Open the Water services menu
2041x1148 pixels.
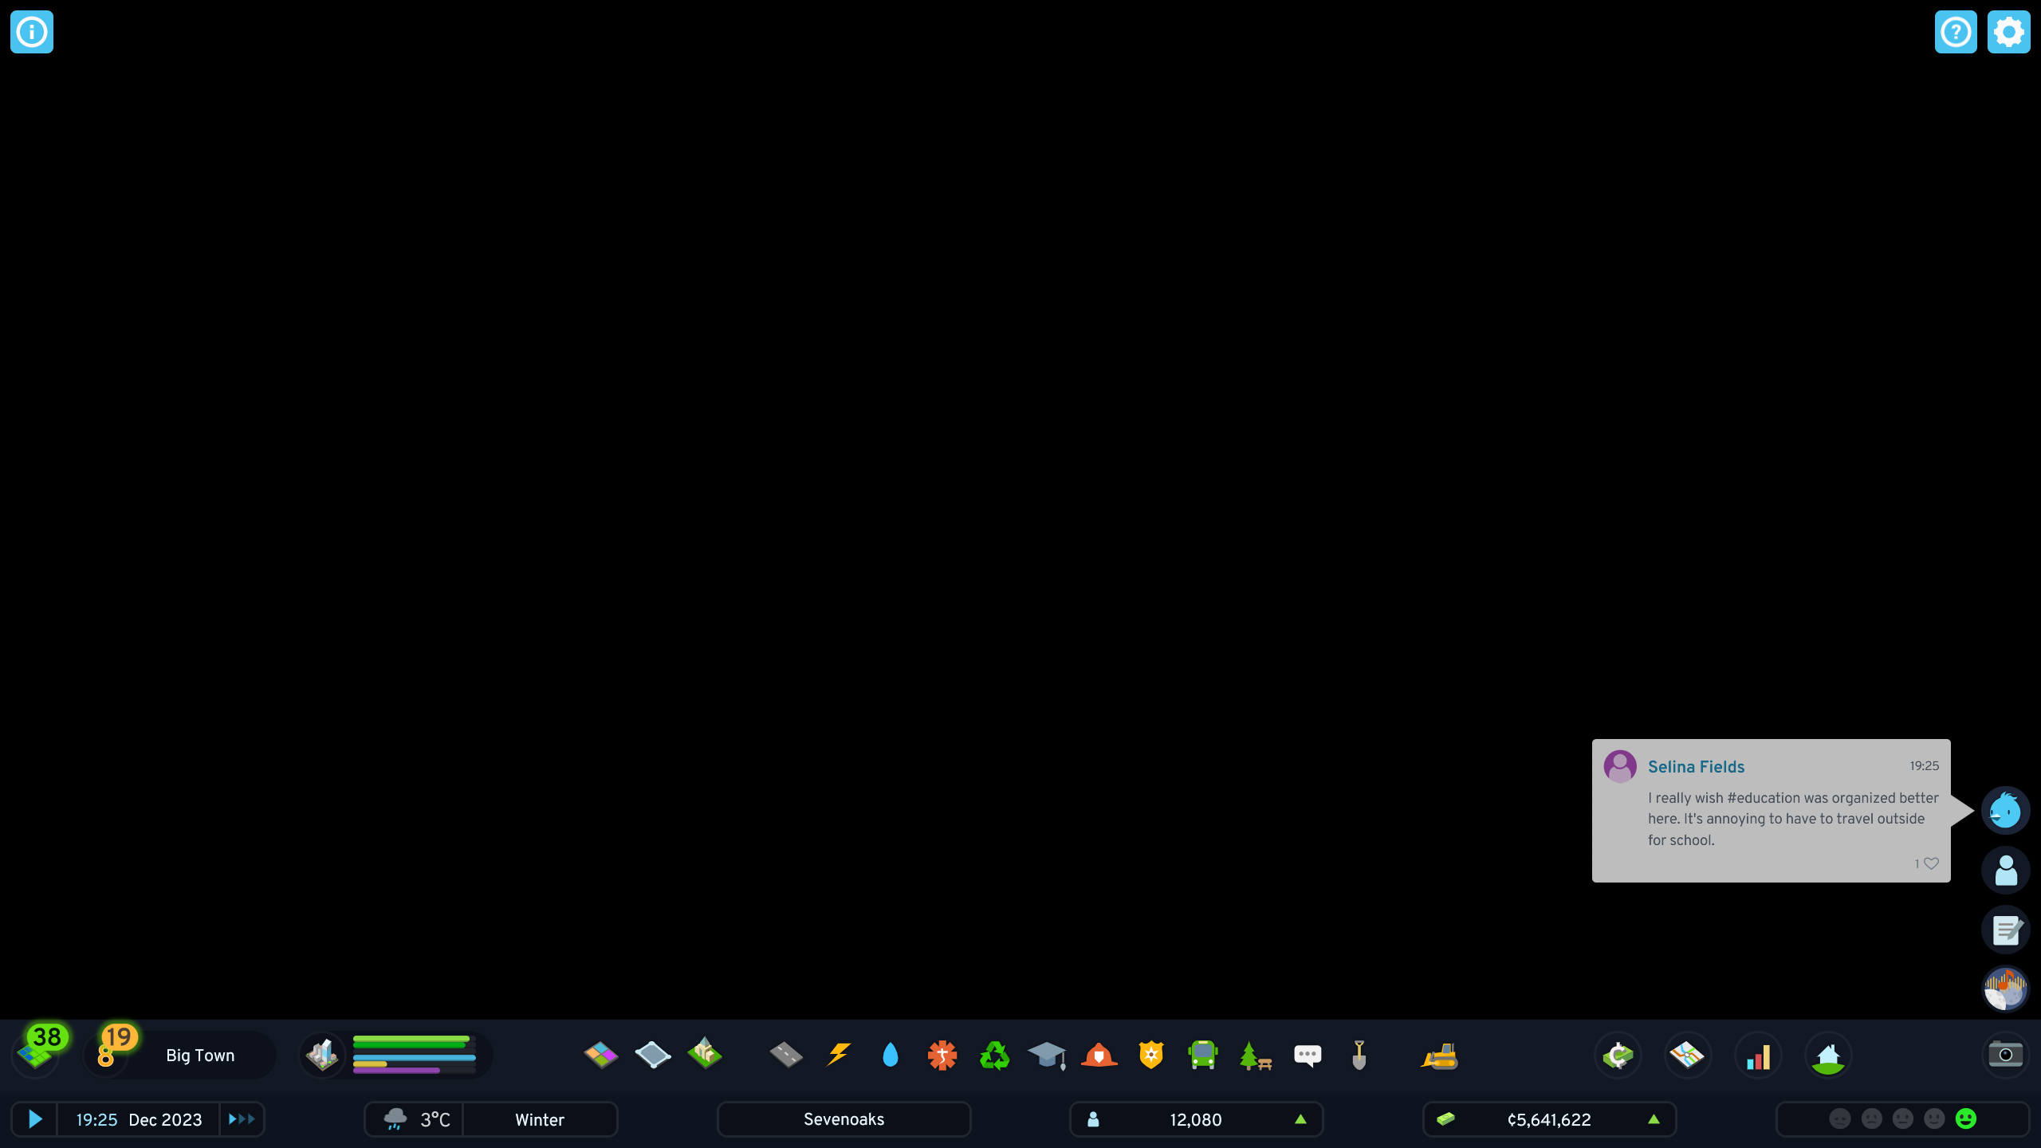(x=891, y=1055)
